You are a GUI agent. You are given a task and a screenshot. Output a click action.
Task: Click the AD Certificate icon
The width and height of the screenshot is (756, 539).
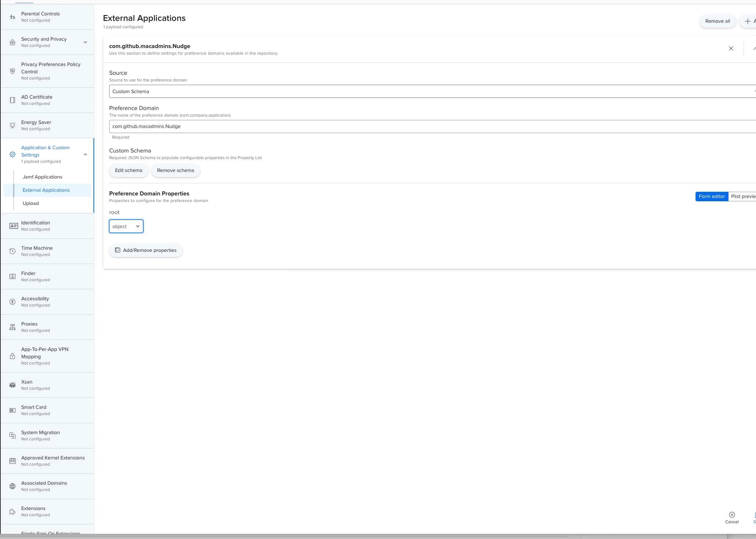tap(12, 100)
